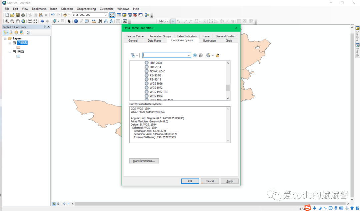Open the Transformations... dialog
360x211 pixels.
coord(144,161)
